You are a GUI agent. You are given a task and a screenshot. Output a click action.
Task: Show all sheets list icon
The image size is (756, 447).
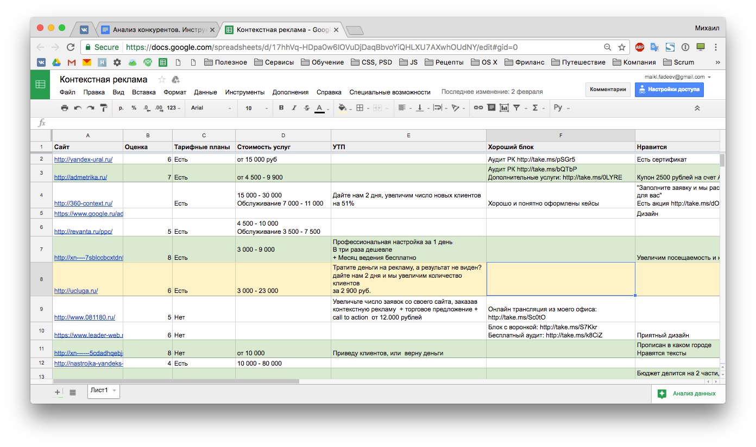73,392
